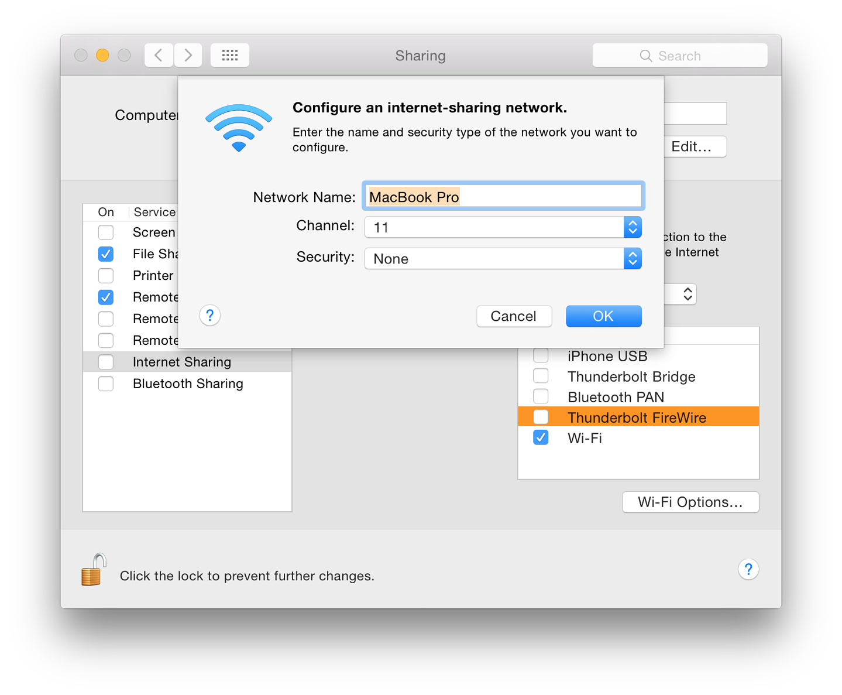Confirm network settings with OK
This screenshot has height=695, width=842.
click(x=604, y=316)
